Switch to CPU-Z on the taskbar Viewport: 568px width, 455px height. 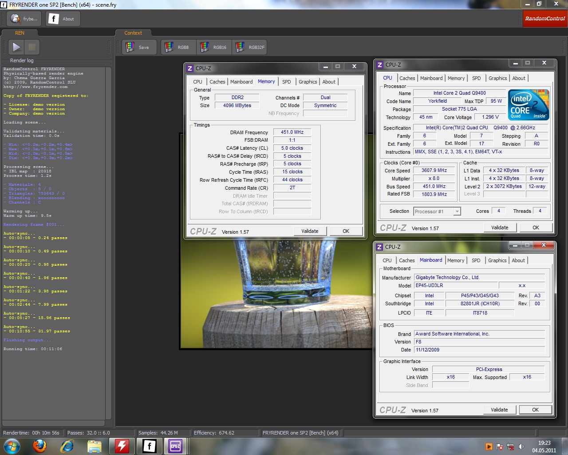click(x=175, y=446)
